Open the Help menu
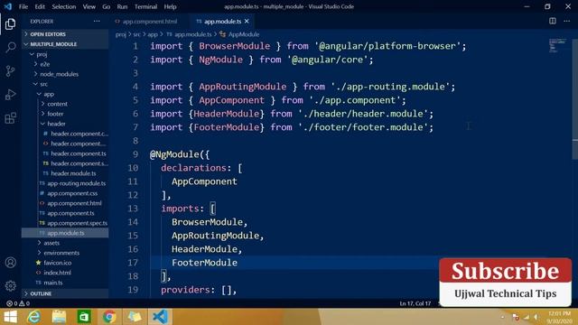 pos(170,6)
